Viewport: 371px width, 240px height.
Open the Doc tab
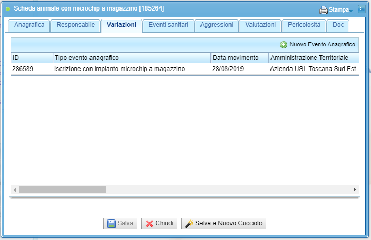pyautogui.click(x=338, y=26)
